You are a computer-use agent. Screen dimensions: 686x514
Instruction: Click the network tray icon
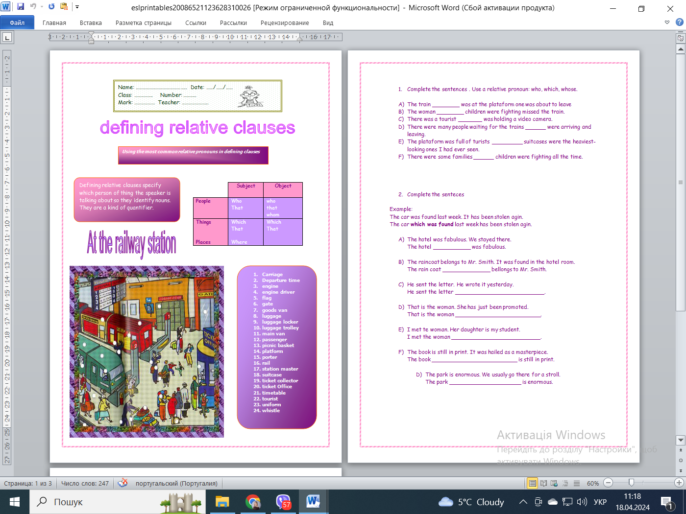(567, 502)
